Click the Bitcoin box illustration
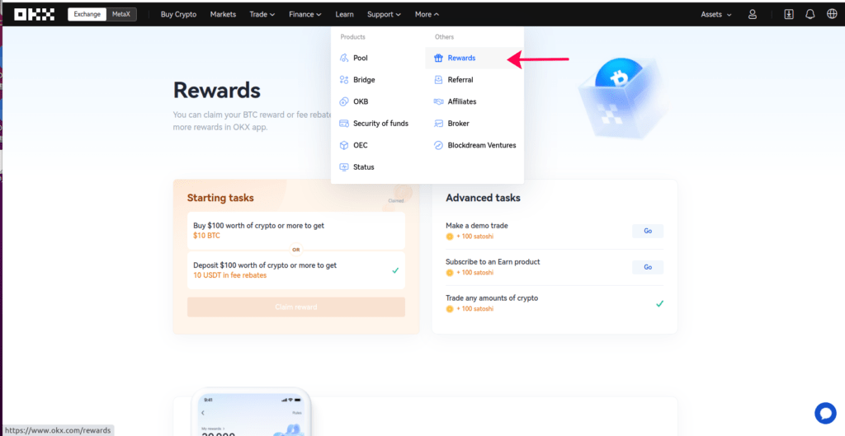The height and width of the screenshot is (436, 845). [x=624, y=99]
